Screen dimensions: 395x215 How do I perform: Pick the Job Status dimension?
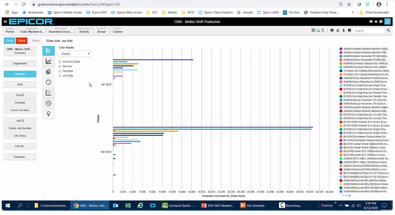pos(20,136)
